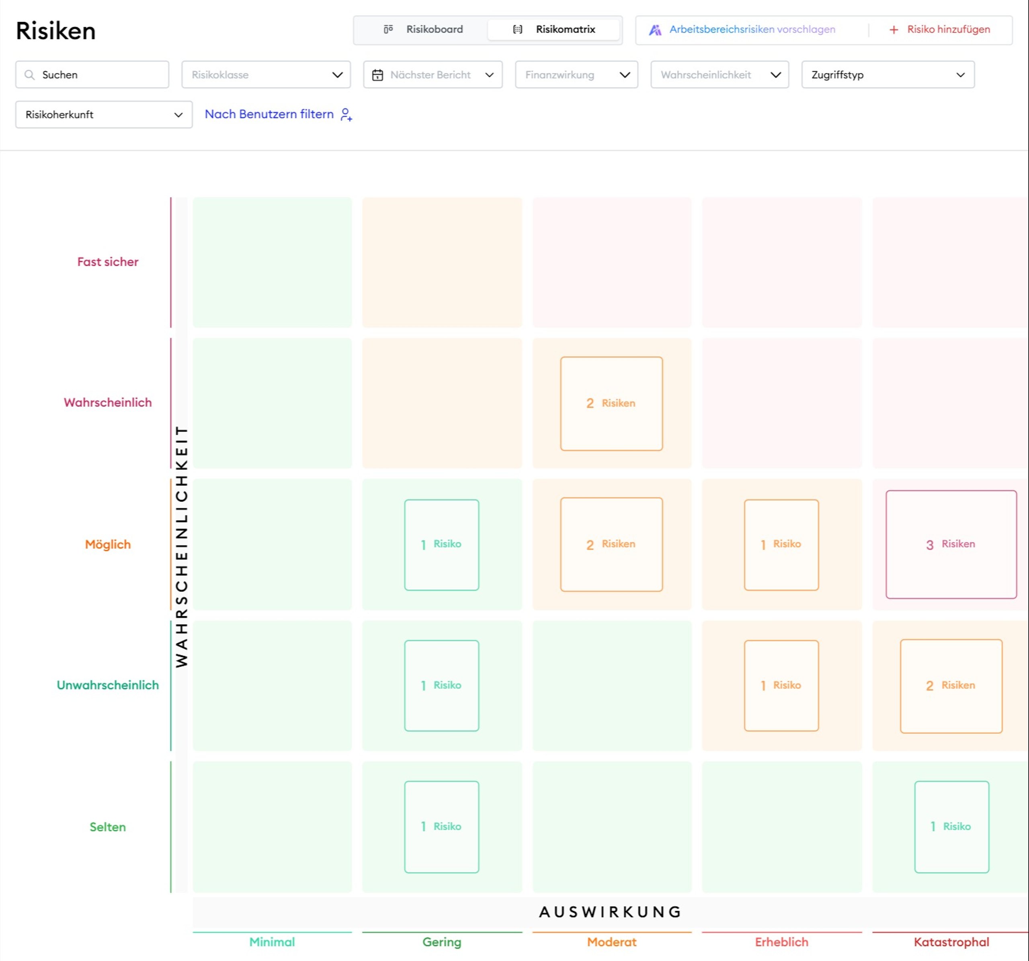
Task: Click the plus icon for adding risk
Action: click(x=894, y=29)
